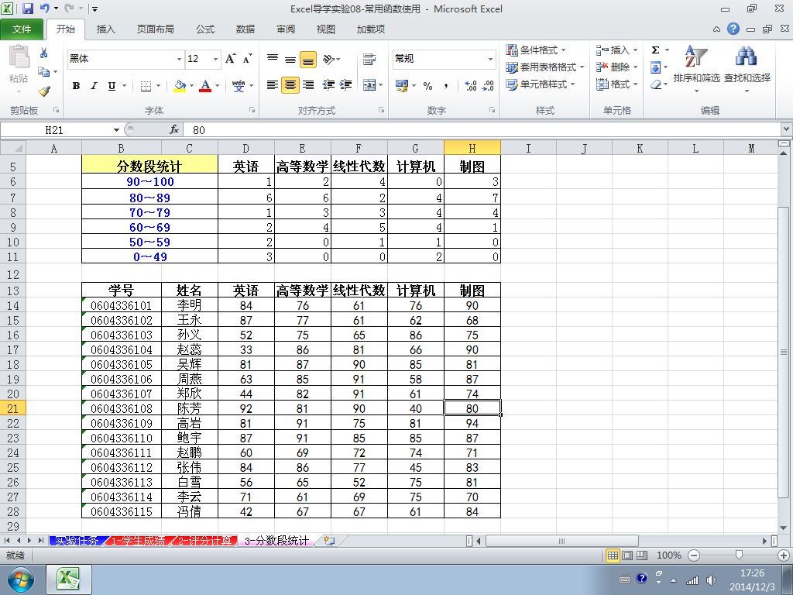The height and width of the screenshot is (595, 793).
Task: Click the phonetic guide wén icon
Action: (x=239, y=85)
